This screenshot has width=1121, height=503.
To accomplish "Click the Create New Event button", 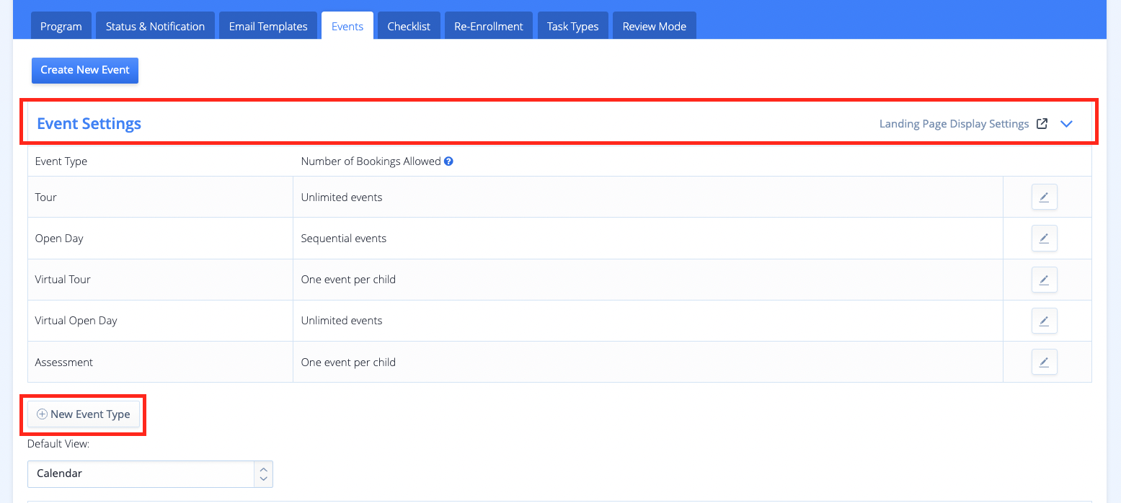I will coord(85,70).
